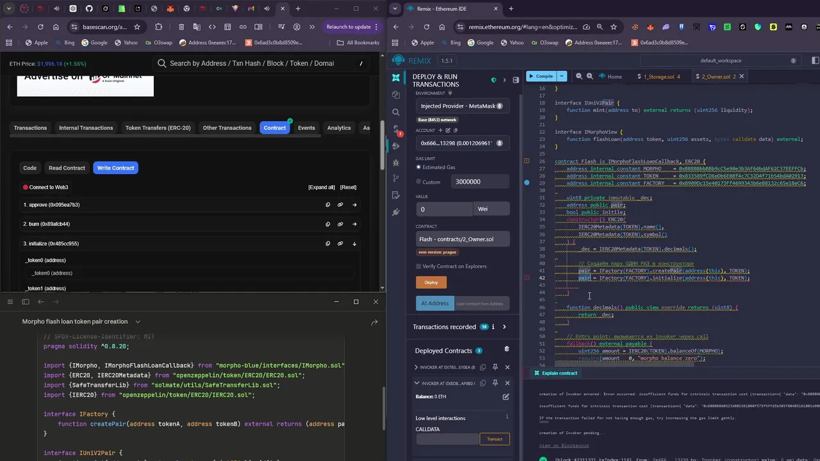Edit icon next to Balance 0 ETH
This screenshot has width=820, height=461.
[505, 396]
